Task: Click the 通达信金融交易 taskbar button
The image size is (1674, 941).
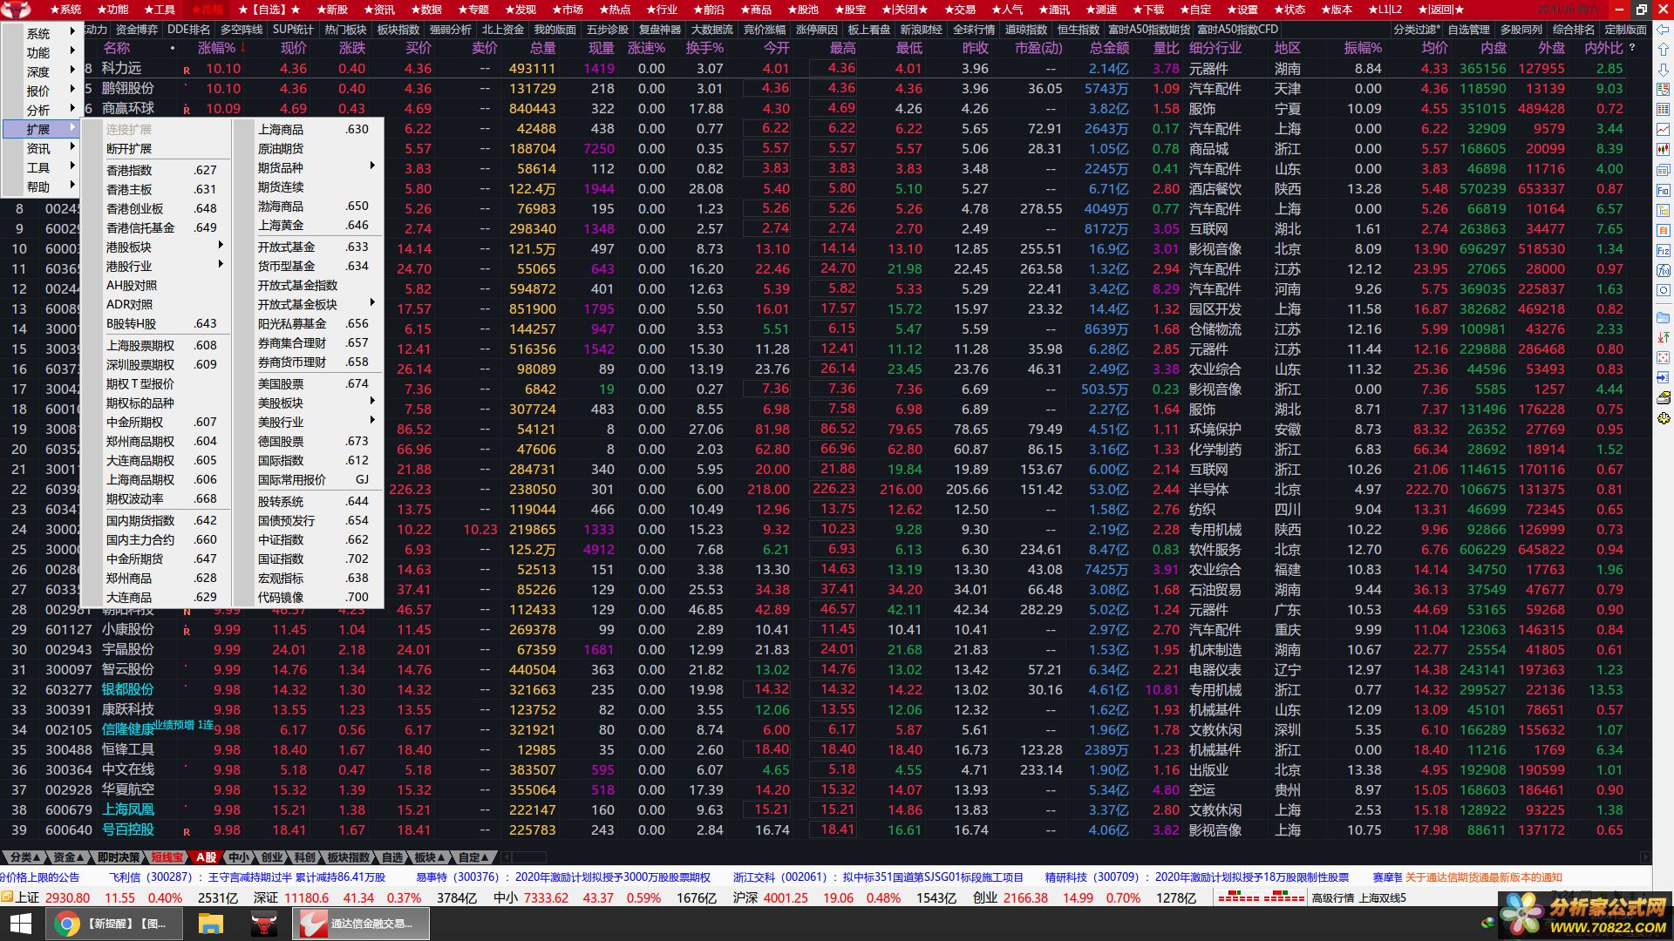Action: 360,924
